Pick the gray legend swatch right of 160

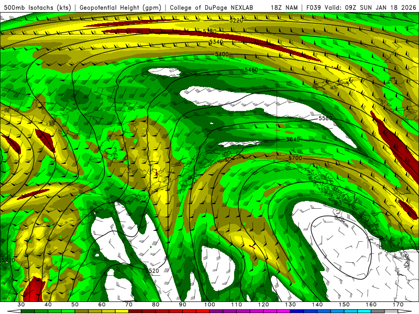378,311
